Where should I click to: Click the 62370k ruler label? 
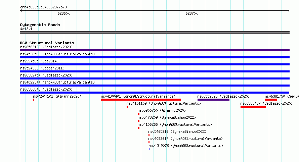coord(191,13)
